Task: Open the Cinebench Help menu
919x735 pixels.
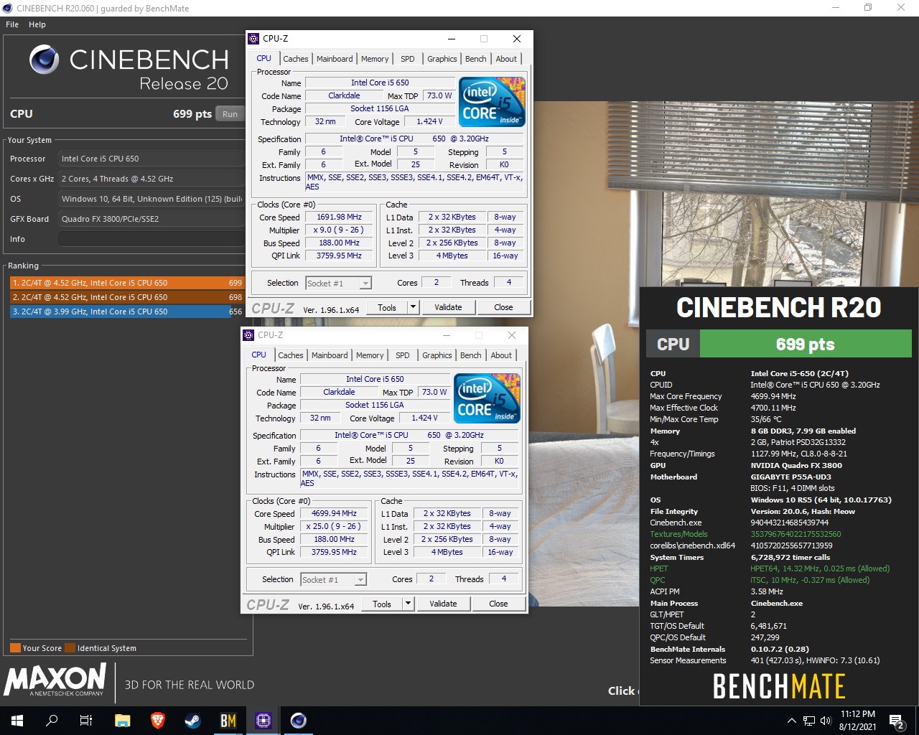Action: coord(37,24)
